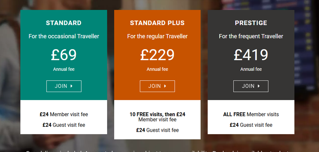Click 'For the frequent Traveller' text
This screenshot has width=319, height=152.
click(x=251, y=36)
